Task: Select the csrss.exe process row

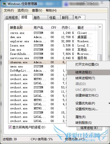Action: (52, 33)
